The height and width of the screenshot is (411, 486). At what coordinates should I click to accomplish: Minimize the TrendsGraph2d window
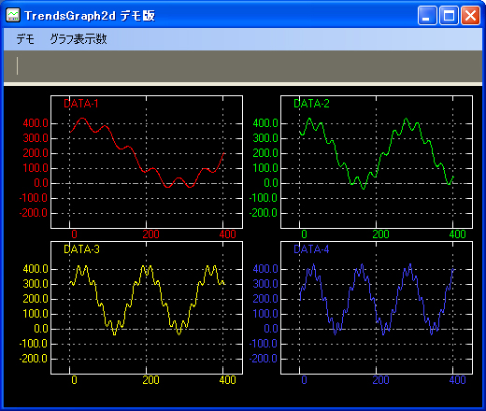point(427,15)
